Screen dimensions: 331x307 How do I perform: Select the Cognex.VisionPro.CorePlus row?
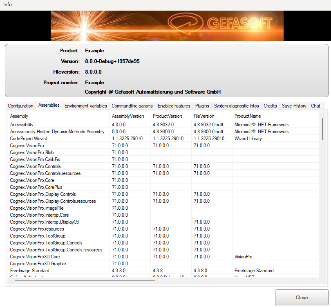163,187
